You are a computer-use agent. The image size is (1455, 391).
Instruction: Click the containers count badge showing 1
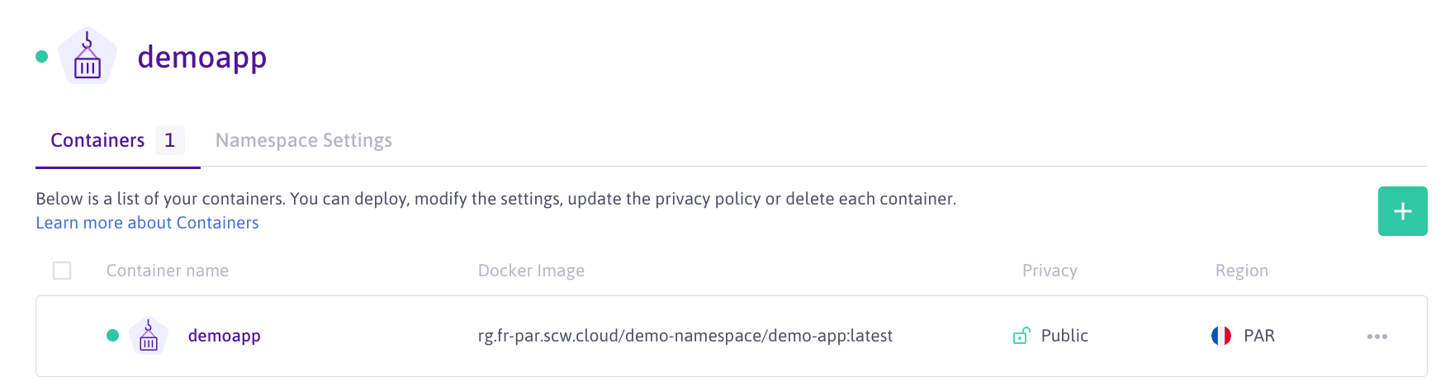coord(169,140)
